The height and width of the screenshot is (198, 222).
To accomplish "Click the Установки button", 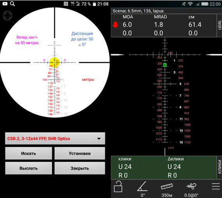I will pyautogui.click(x=80, y=153).
